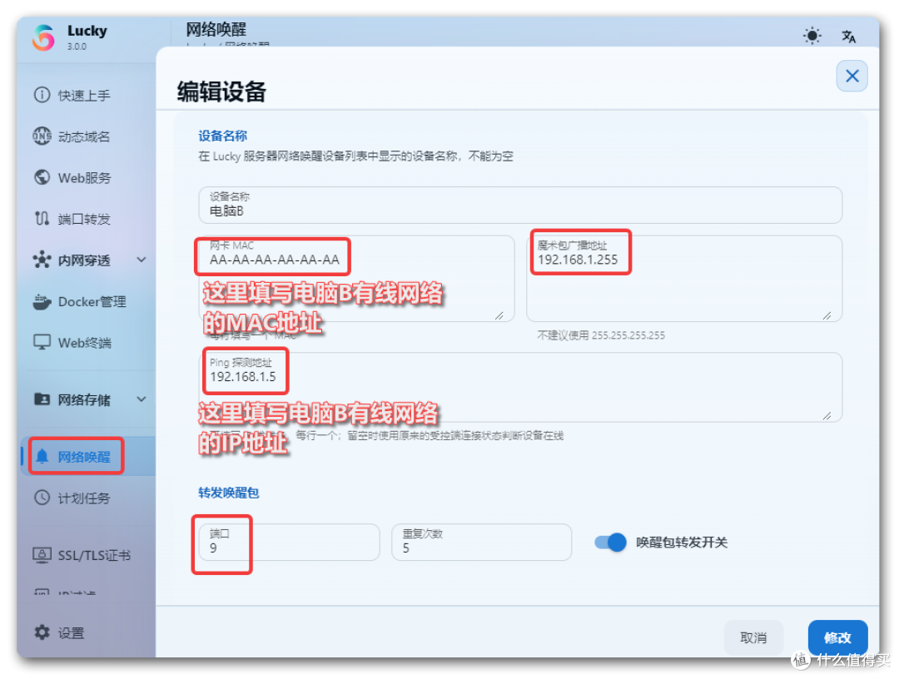Click the 重复次数 input field
Image resolution: width=899 pixels, height=679 pixels.
(x=482, y=542)
